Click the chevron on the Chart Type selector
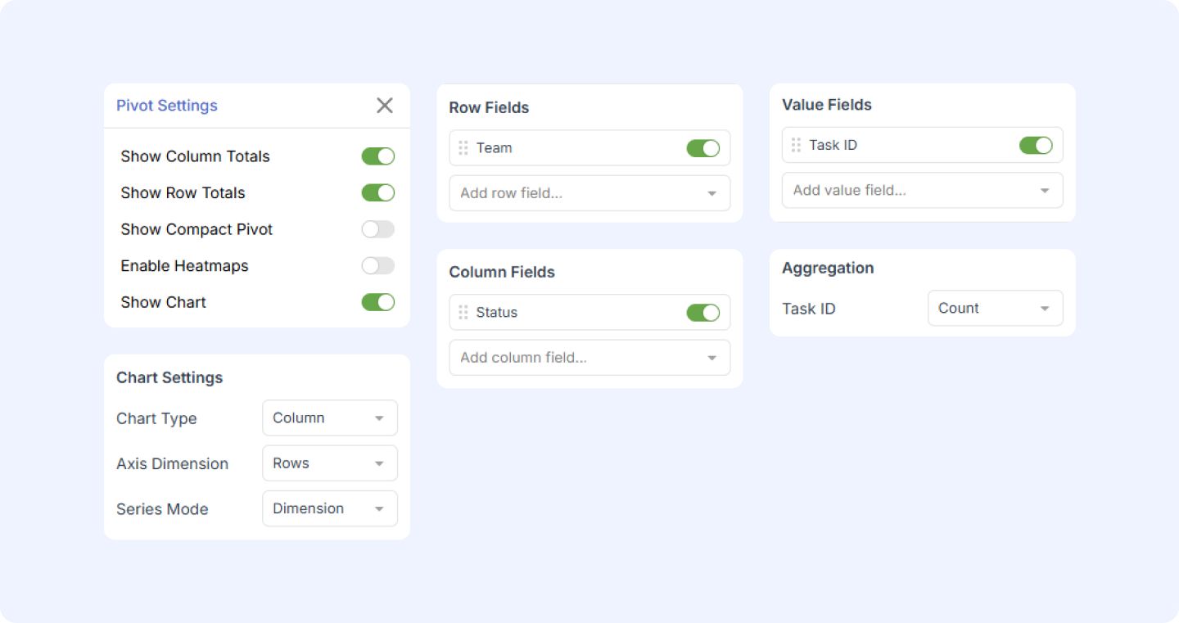Screen dimensions: 1179x623 click(379, 418)
